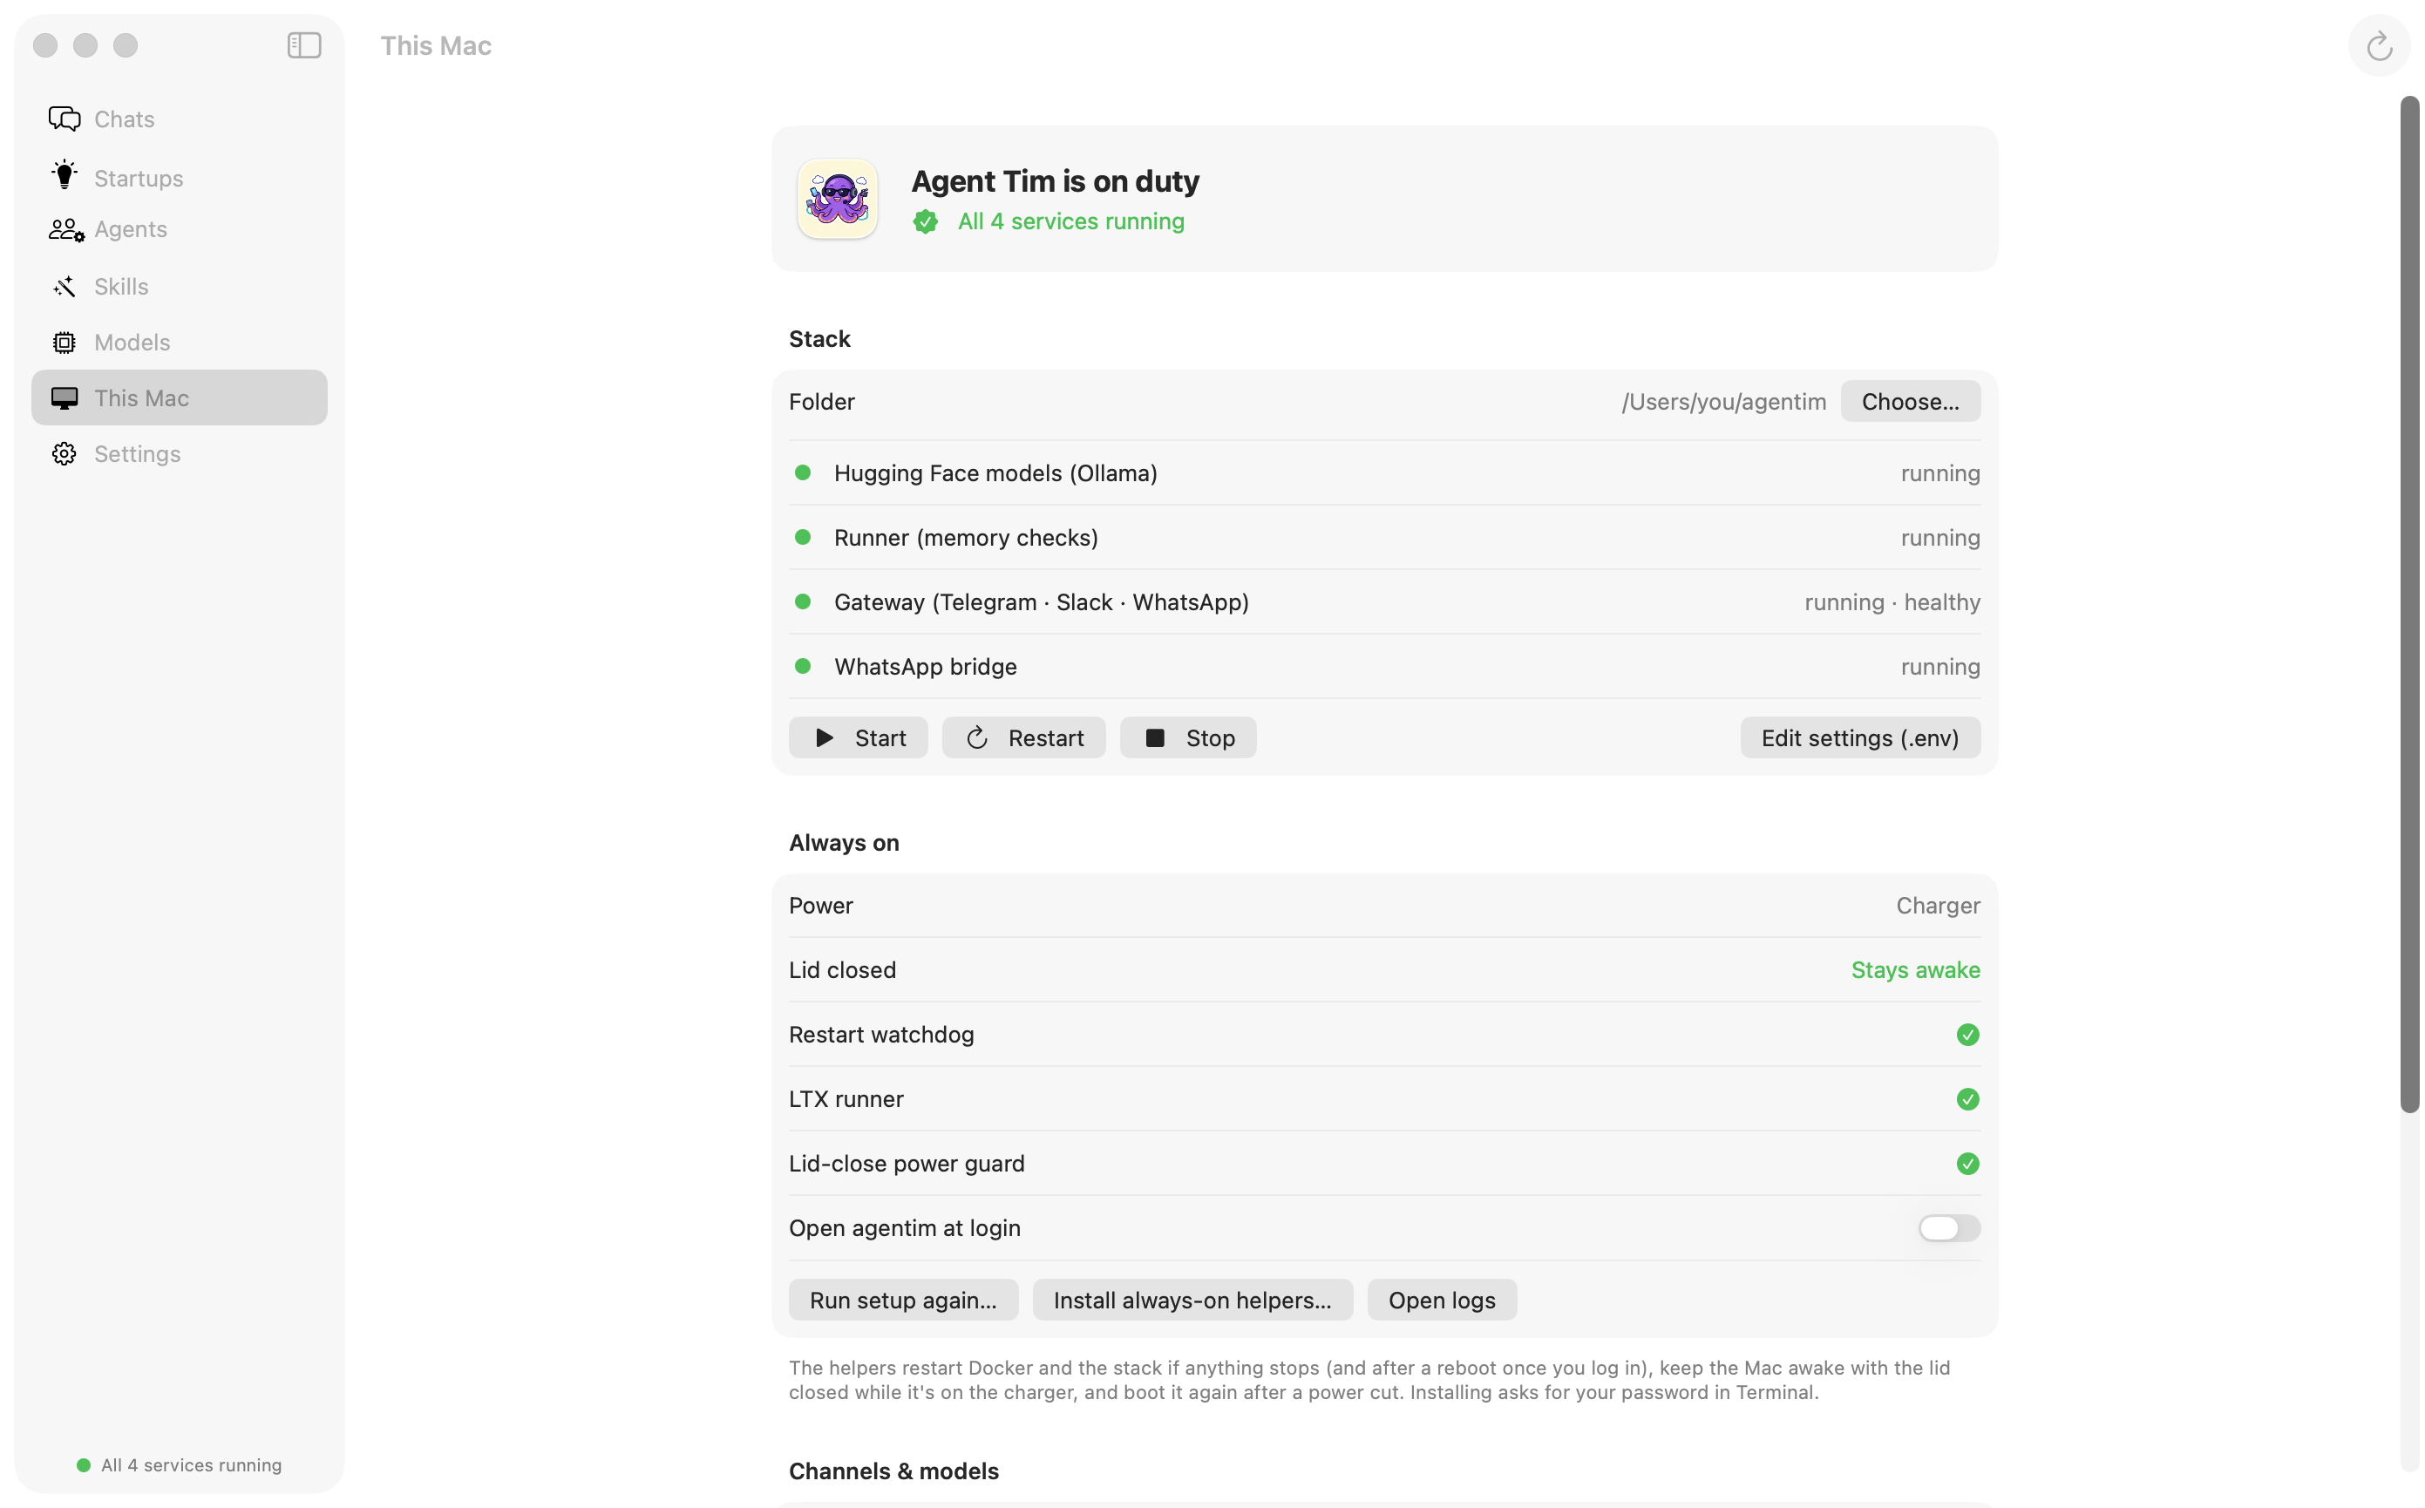Viewport: 2425px width, 1508px height.
Task: Click the Lid-close power guard checkmark
Action: click(1967, 1164)
